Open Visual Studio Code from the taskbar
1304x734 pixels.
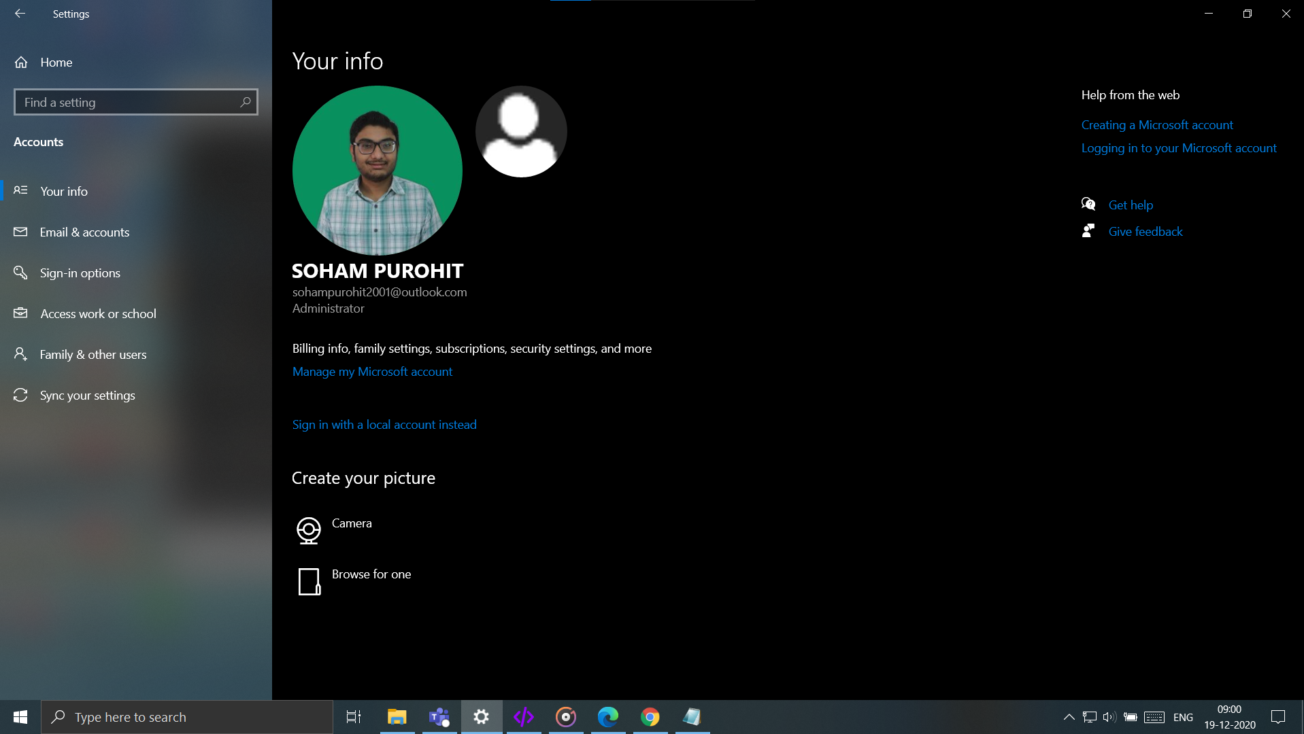coord(523,716)
